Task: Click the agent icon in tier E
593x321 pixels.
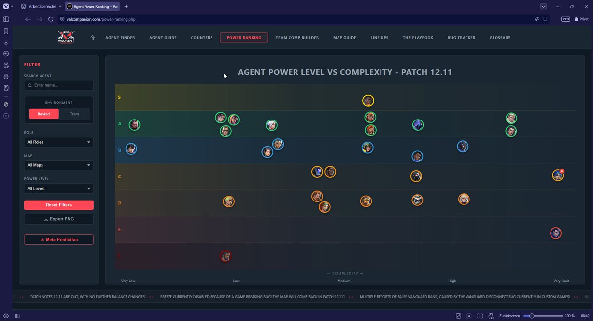Action: [x=556, y=233]
